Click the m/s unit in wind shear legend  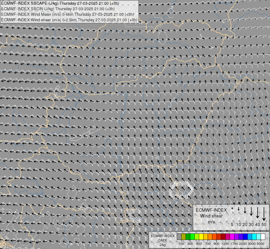click(x=211, y=222)
